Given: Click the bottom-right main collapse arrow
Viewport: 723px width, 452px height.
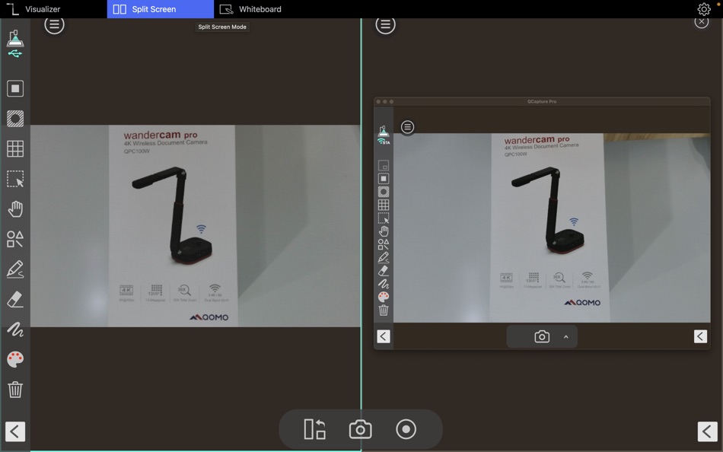Looking at the screenshot, I should pyautogui.click(x=707, y=431).
